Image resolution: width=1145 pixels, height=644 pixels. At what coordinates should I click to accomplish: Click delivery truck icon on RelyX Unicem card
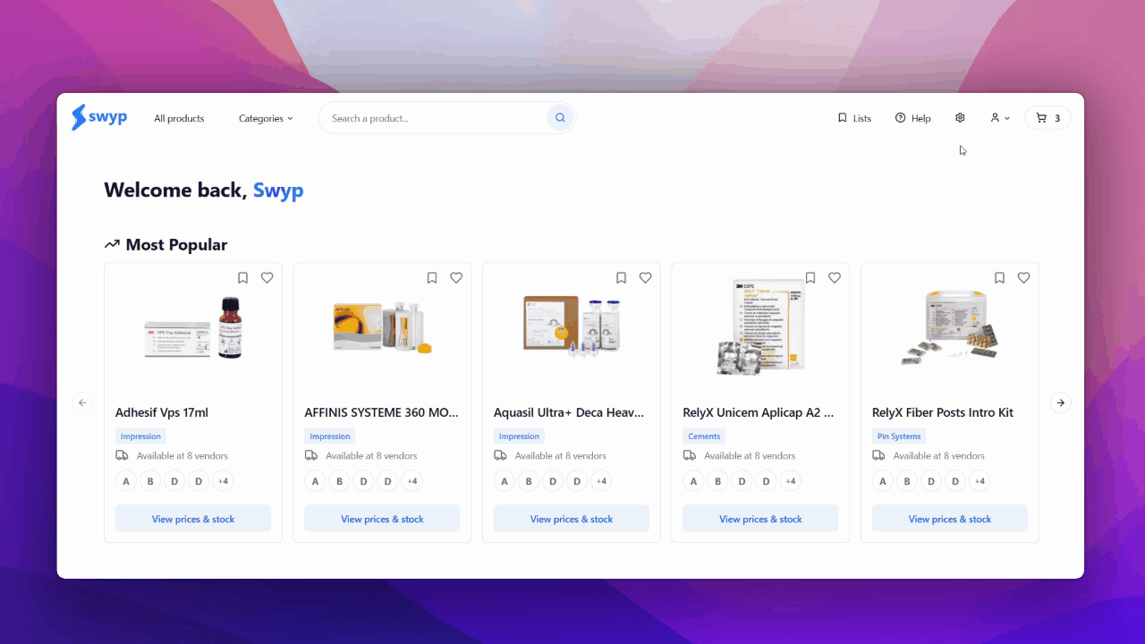[690, 455]
